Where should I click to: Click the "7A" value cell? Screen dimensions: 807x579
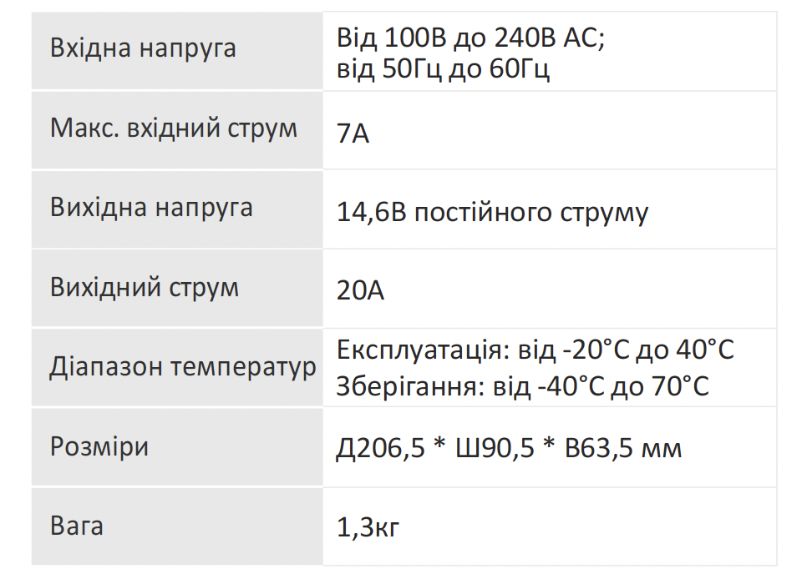(x=353, y=133)
